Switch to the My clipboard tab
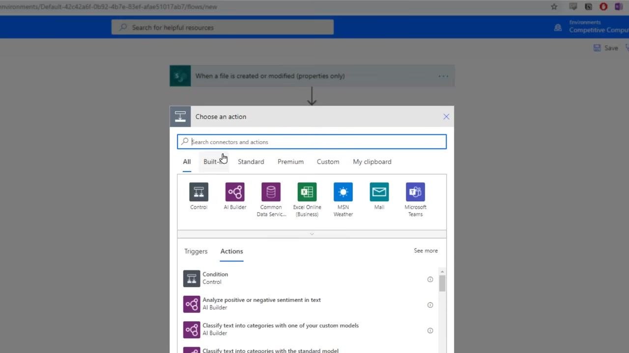Viewport: 629px width, 353px height. (x=372, y=162)
